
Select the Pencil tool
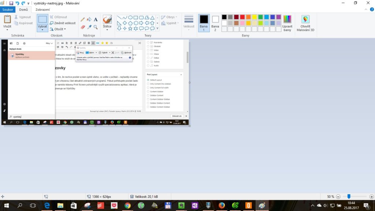[82, 19]
